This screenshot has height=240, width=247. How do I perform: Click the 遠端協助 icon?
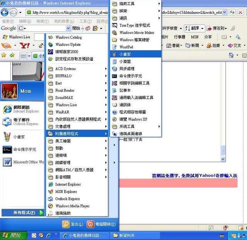click(51, 213)
